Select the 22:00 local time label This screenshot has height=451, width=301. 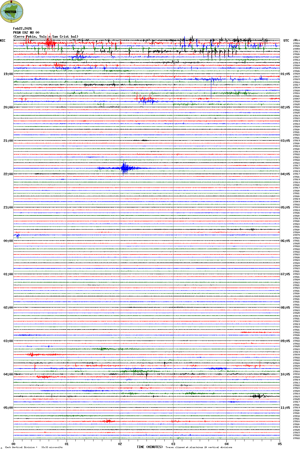coord(8,174)
